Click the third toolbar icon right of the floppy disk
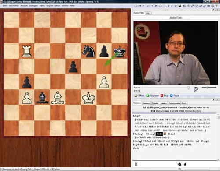This screenshot has width=220, height=171. [x=192, y=6]
